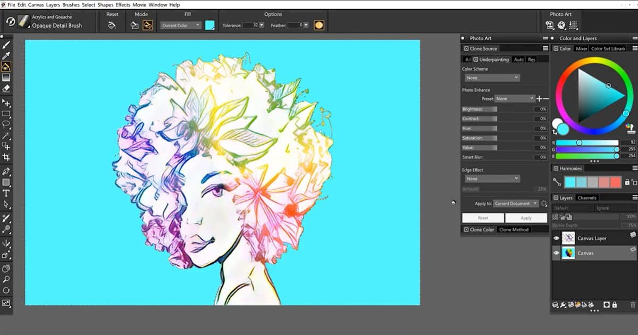Select the Paint Bucket tool
The width and height of the screenshot is (638, 335).
[x=6, y=66]
